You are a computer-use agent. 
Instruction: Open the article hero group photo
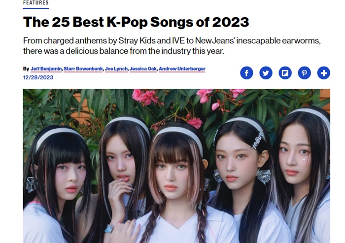(x=176, y=166)
